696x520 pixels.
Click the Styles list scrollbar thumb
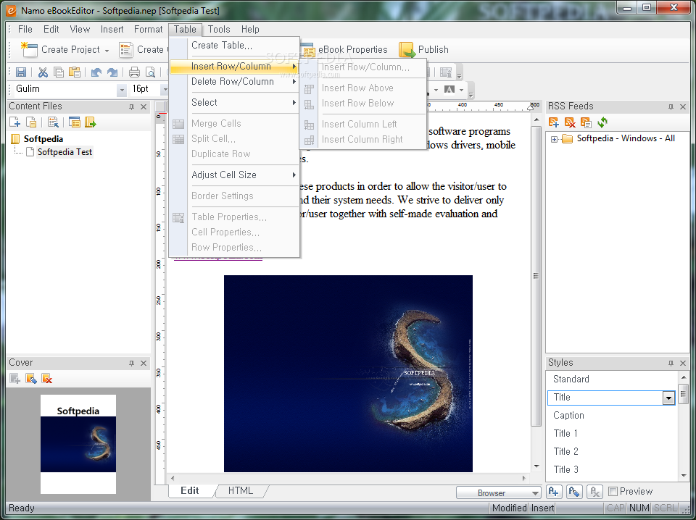(x=684, y=393)
